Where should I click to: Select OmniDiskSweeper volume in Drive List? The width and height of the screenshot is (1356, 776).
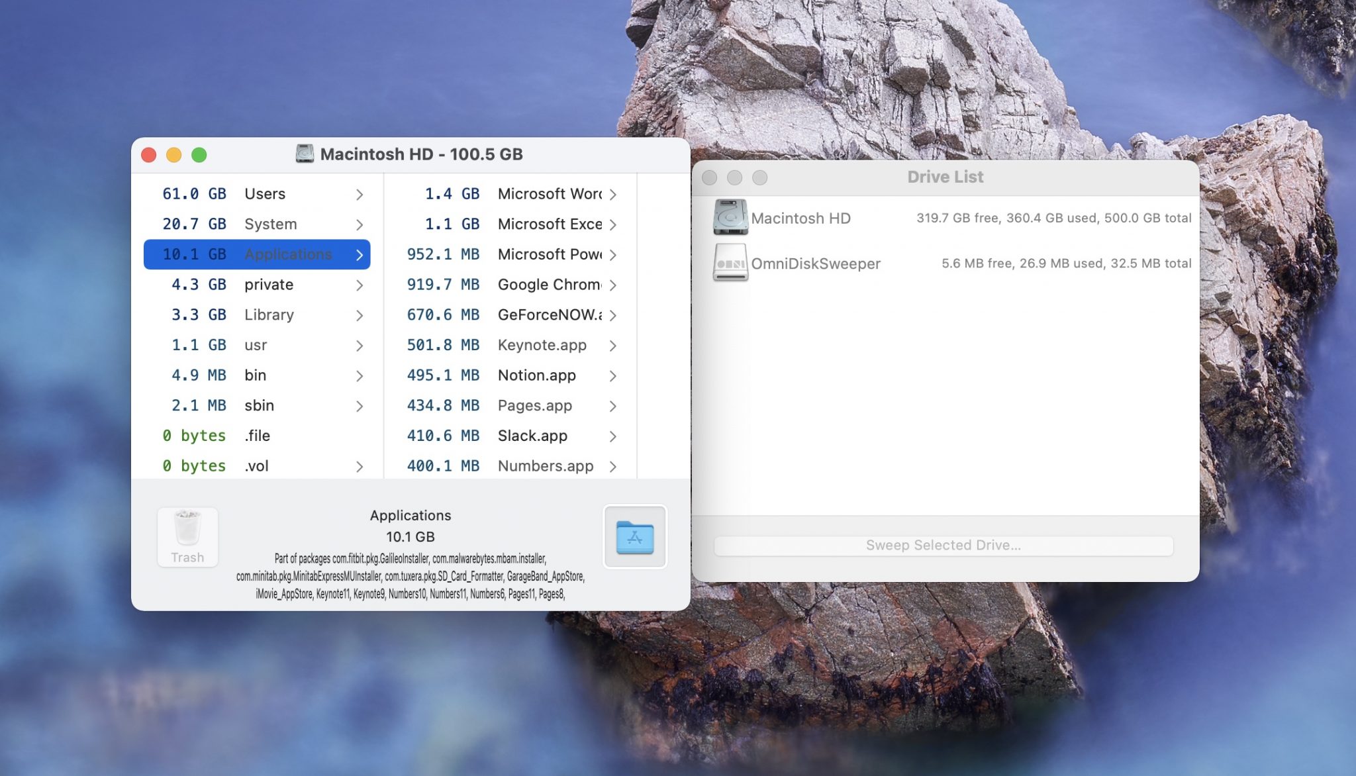point(945,264)
